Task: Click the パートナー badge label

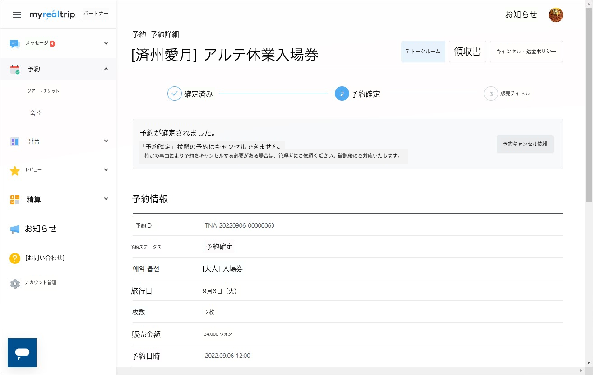Action: click(x=96, y=14)
